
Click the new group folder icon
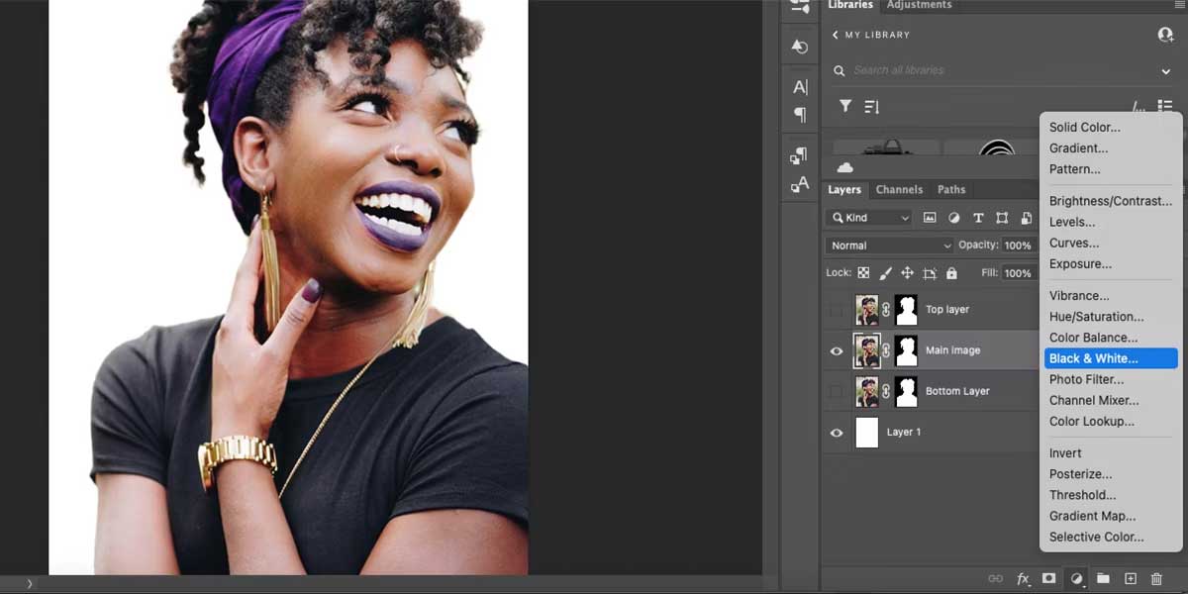point(1103,579)
